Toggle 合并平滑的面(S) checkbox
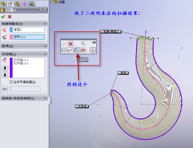This screenshot has height=148, width=193. pyautogui.click(x=11, y=82)
